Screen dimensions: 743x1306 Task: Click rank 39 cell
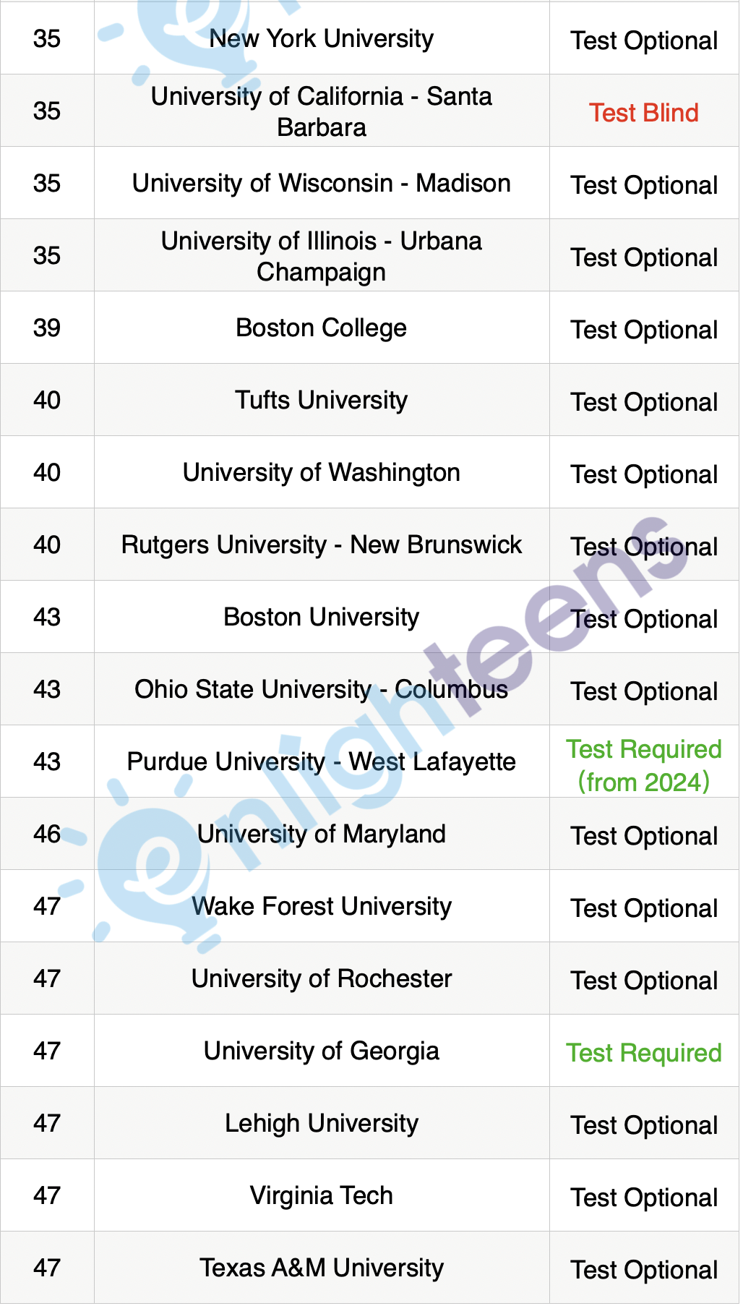coord(47,328)
